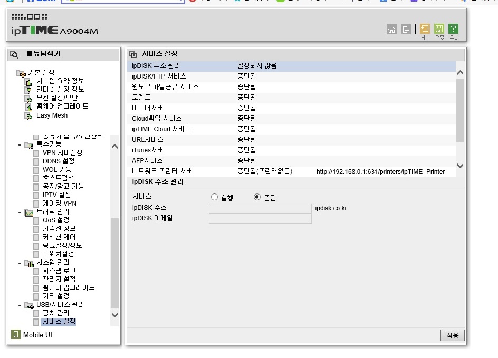Image resolution: width=498 pixels, height=358 pixels.
Task: Collapse the 시스템 관리 tree node
Action: click(20, 263)
